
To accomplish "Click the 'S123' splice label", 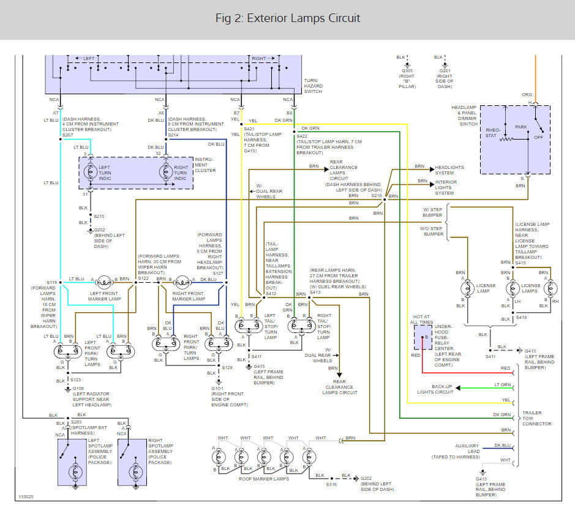I will pyautogui.click(x=75, y=380).
